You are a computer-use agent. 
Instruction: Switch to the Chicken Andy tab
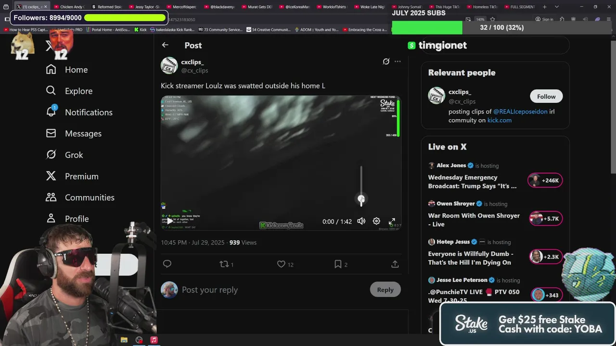(x=69, y=7)
